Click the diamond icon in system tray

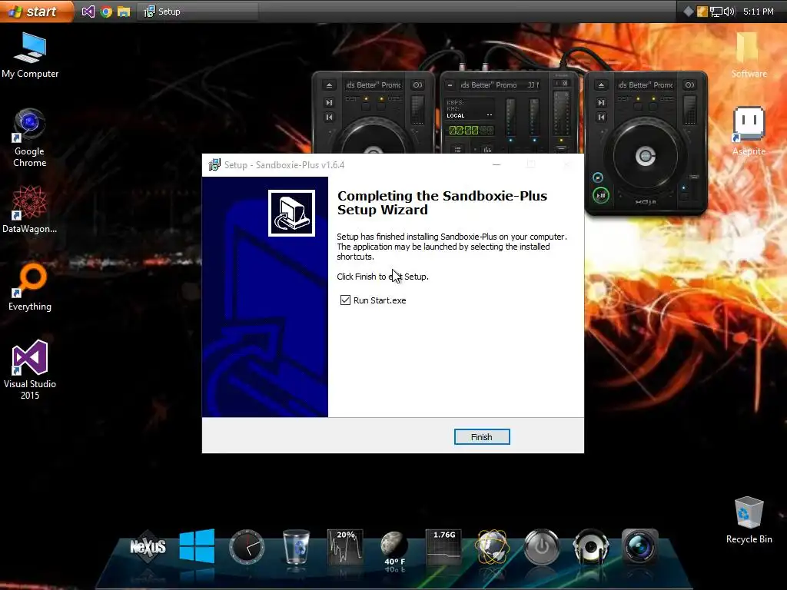[689, 11]
